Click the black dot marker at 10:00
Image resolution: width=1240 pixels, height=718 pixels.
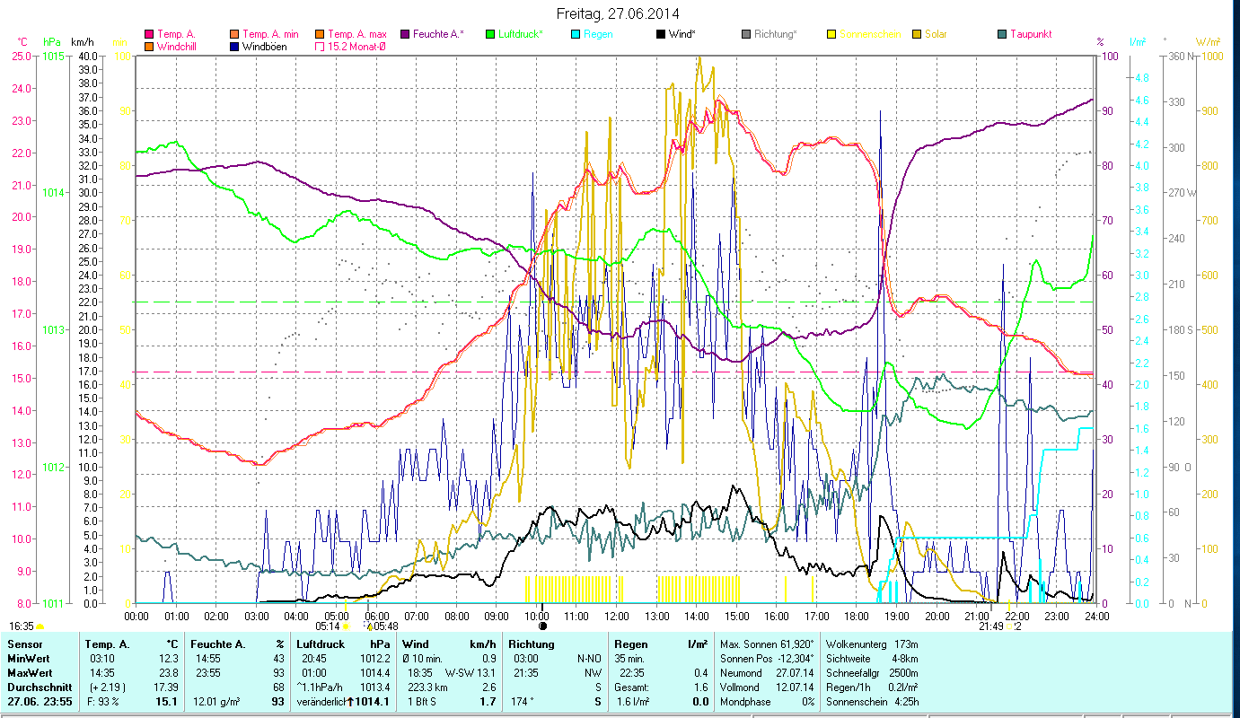tap(542, 626)
